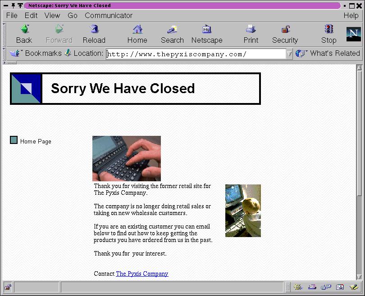365x296 pixels.
Task: Print the page via toolbar
Action: [251, 34]
